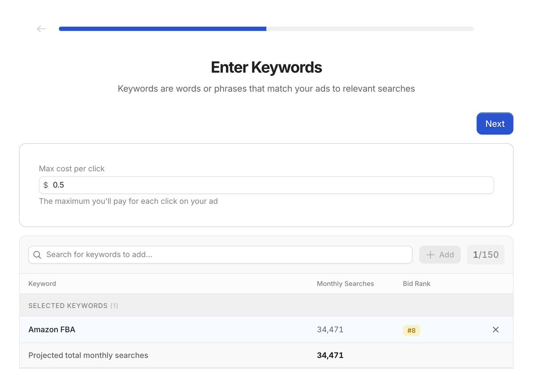
Task: Select the Amazon FBA keyword row
Action: (x=266, y=330)
